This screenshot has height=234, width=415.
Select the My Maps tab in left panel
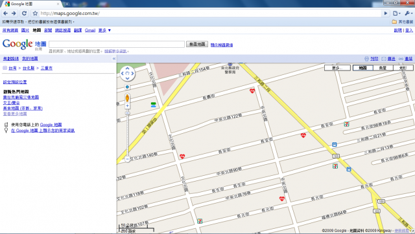(x=30, y=59)
